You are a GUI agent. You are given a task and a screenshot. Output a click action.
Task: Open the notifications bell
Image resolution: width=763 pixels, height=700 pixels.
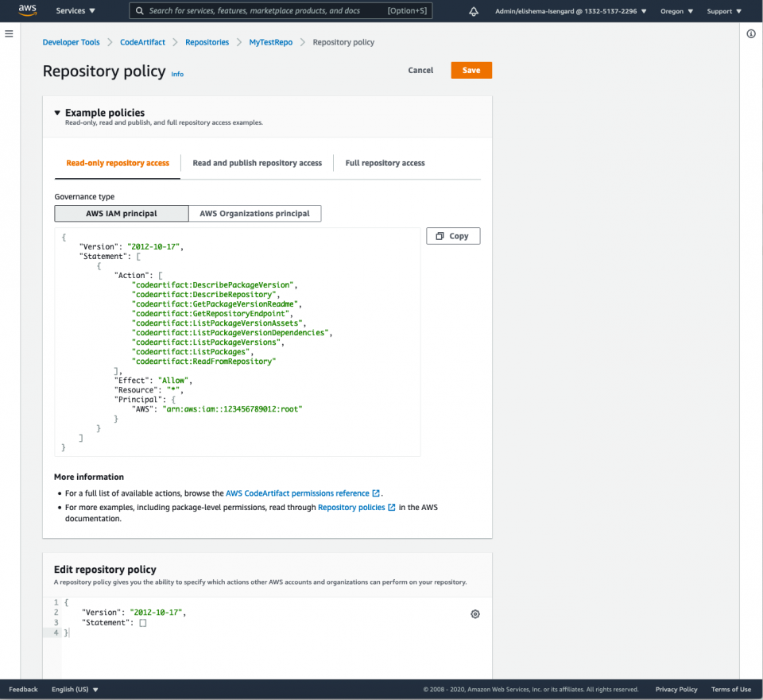pos(474,11)
